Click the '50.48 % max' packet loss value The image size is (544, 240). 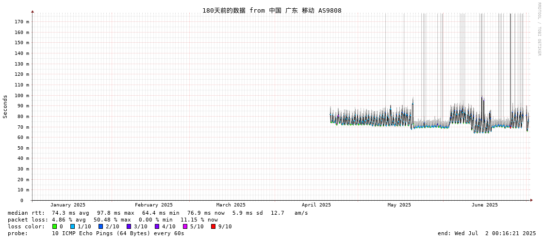(x=114, y=220)
